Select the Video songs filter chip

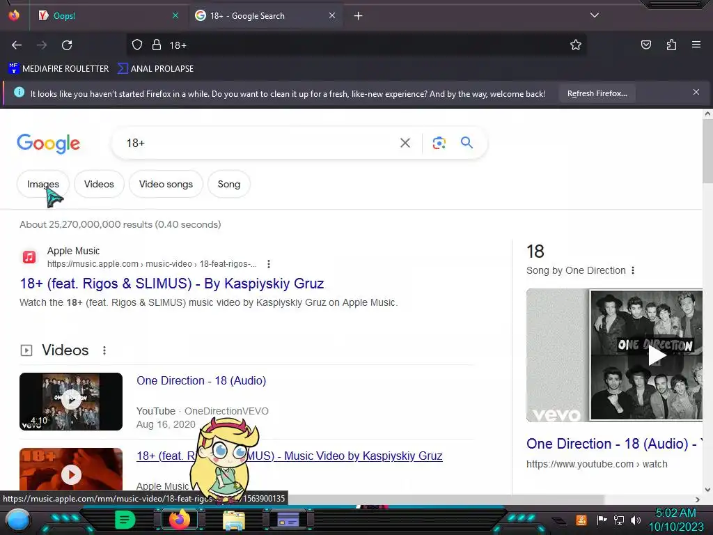166,184
